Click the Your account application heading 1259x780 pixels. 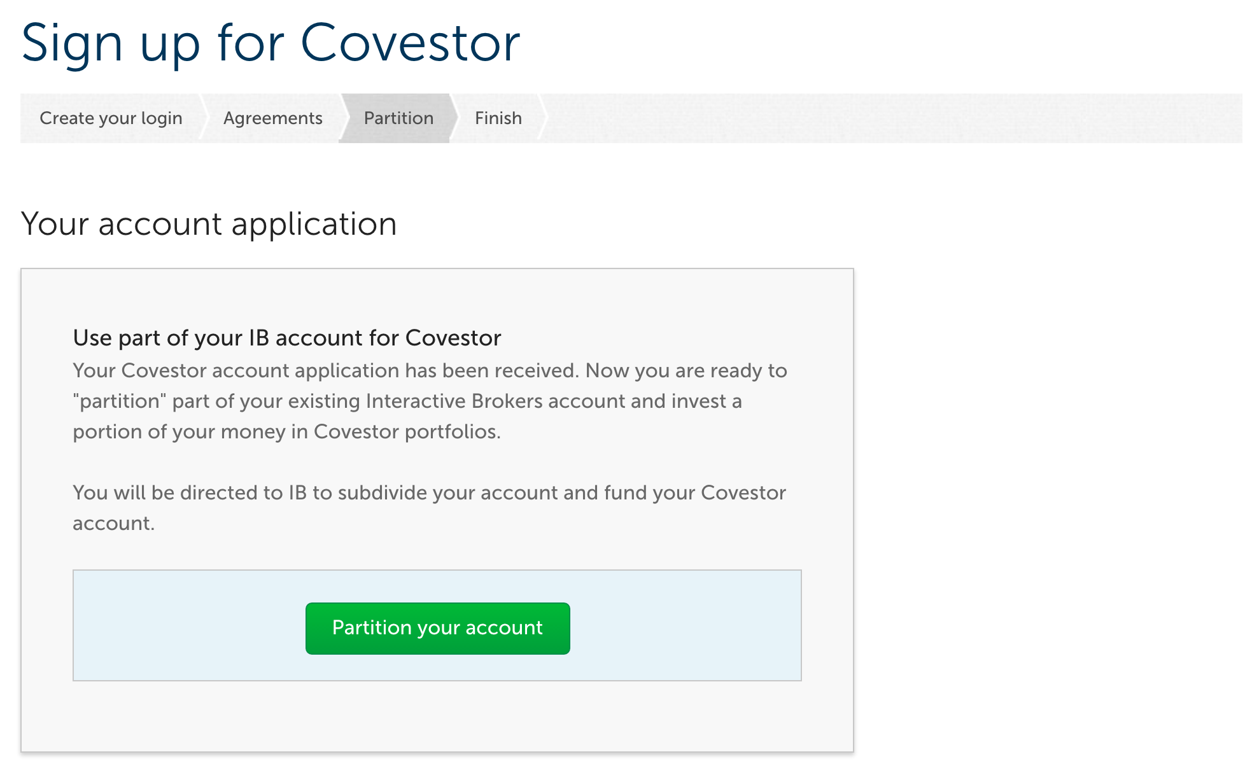(x=209, y=224)
